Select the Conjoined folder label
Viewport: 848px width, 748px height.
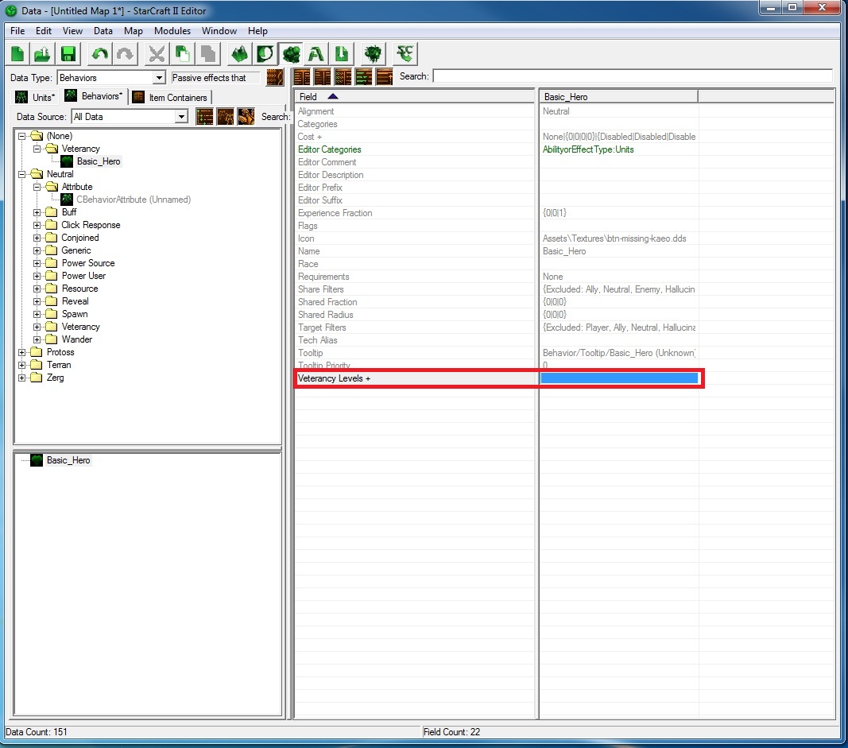[80, 238]
